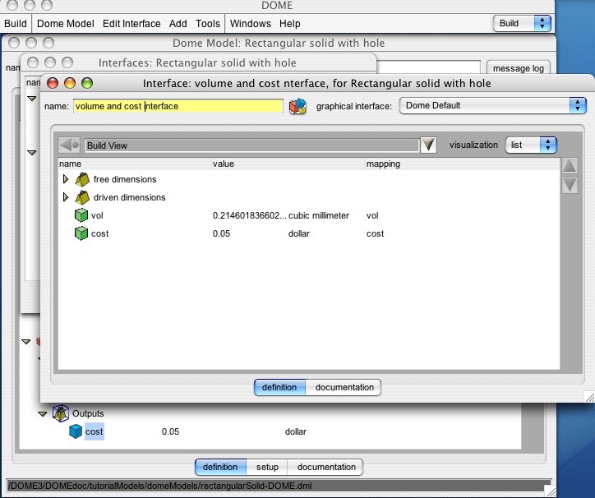Screen dimensions: 595x498
Task: Open the Build menu
Action: click(x=16, y=24)
